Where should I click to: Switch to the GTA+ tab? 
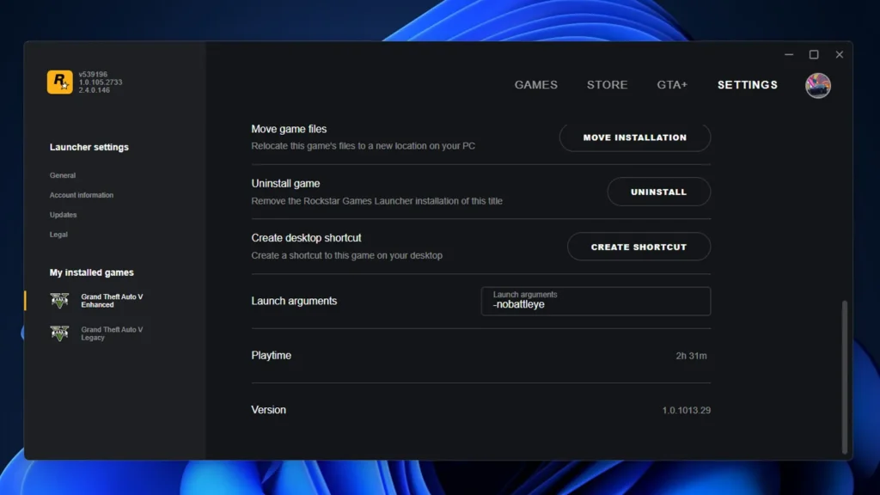[672, 84]
